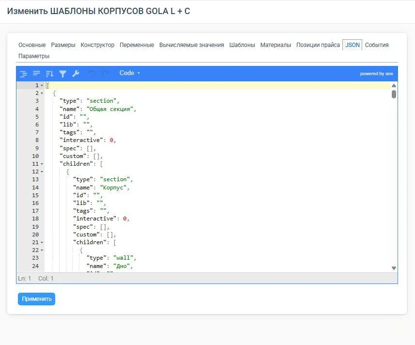Open the События tab
Image resolution: width=415 pixels, height=345 pixels.
[377, 45]
